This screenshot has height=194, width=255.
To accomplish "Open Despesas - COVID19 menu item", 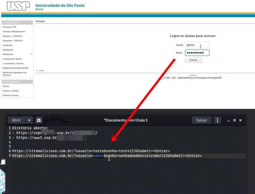I will 12,40.
